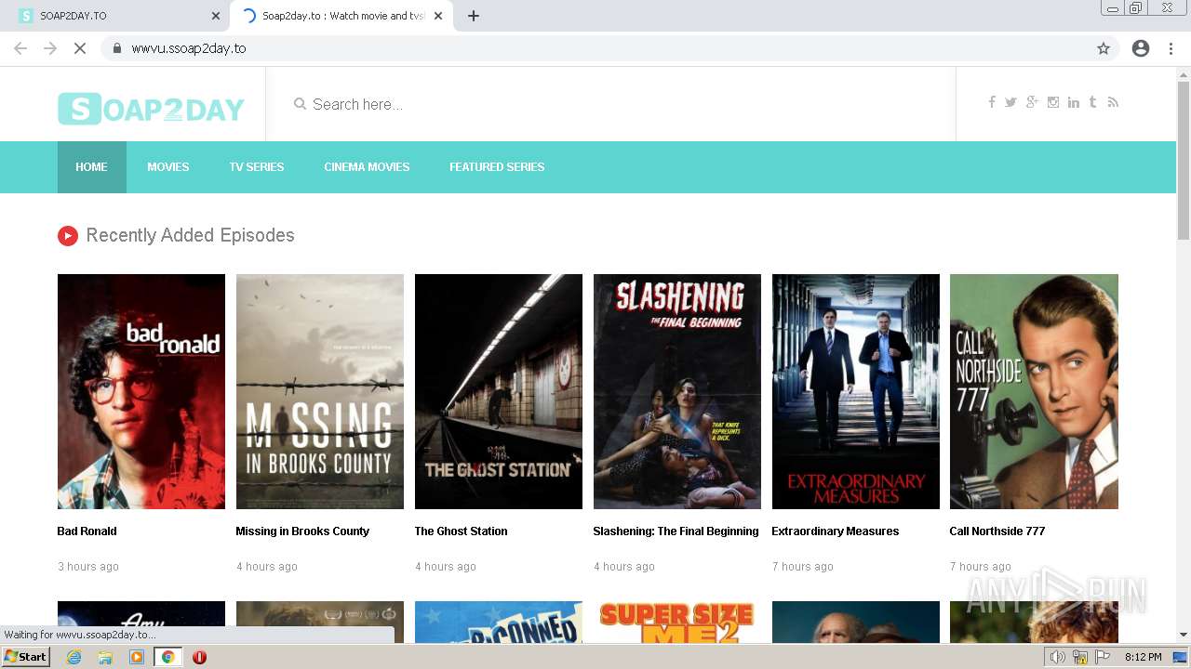This screenshot has width=1191, height=669.
Task: Click the taskbar clock showing 8:12 PM
Action: (x=1143, y=657)
